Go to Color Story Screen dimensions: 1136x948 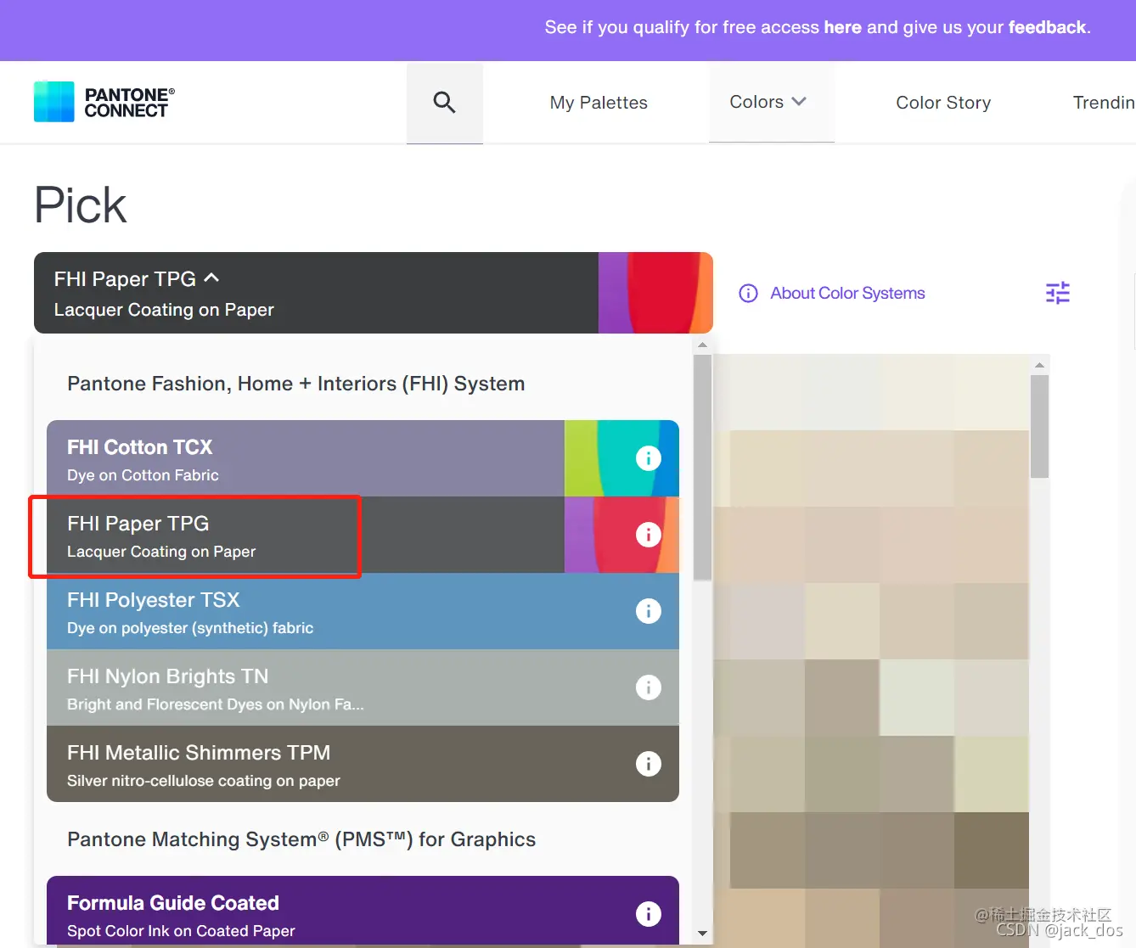tap(943, 103)
